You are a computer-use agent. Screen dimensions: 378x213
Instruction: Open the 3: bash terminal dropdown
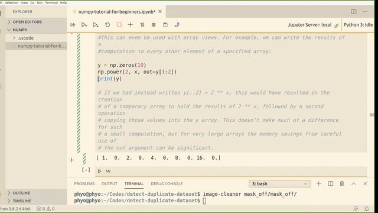point(279,184)
